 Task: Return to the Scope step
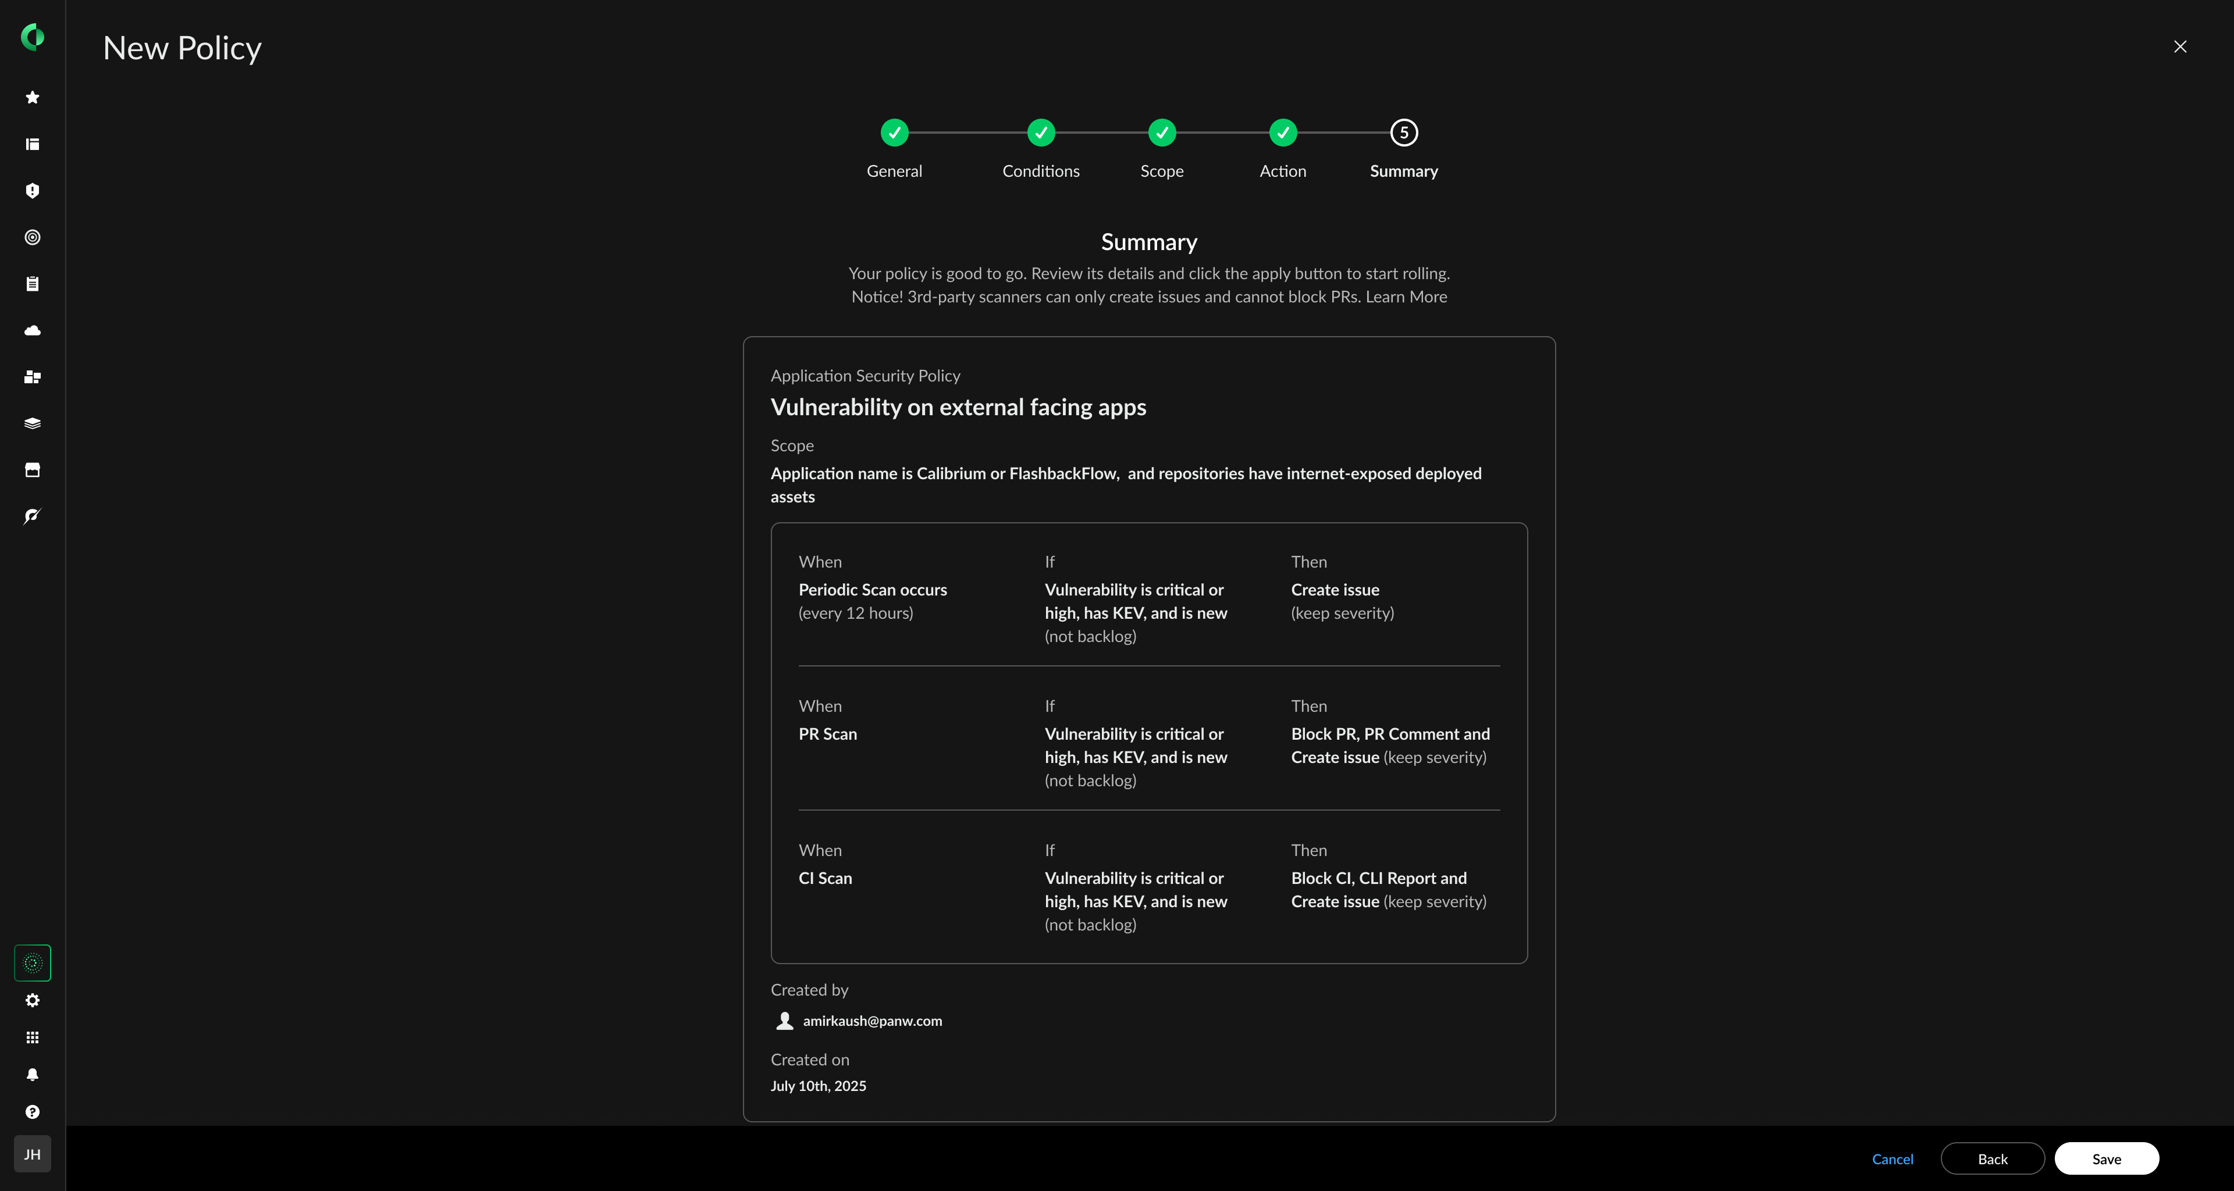pos(1161,133)
